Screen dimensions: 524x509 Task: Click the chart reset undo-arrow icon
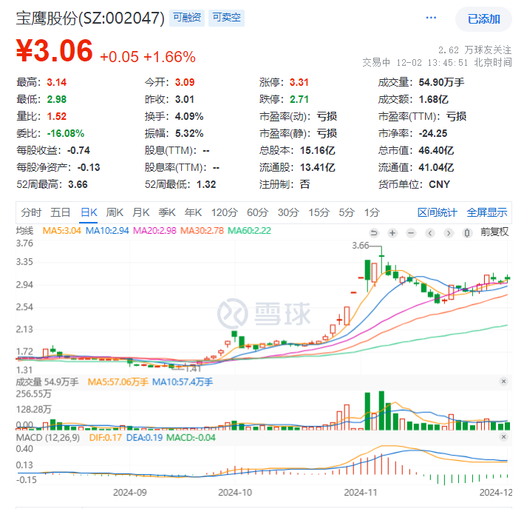374,233
